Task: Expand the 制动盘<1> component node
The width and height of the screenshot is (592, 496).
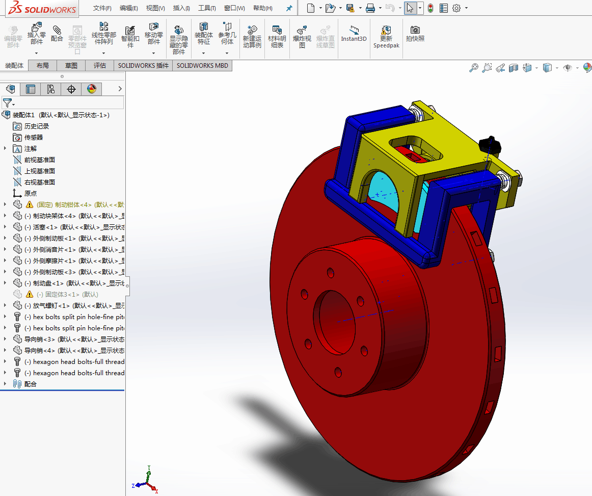Action: pos(5,283)
